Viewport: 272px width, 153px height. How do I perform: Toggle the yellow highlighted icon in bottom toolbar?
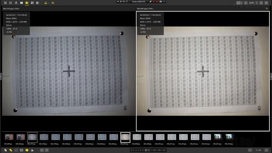tap(11, 150)
